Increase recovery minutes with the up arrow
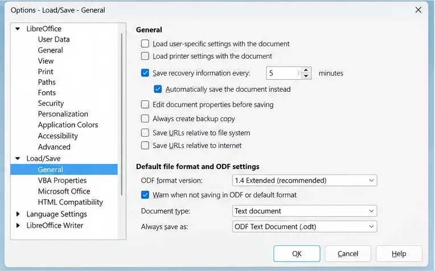Image resolution: width=435 pixels, height=271 pixels. click(x=306, y=71)
